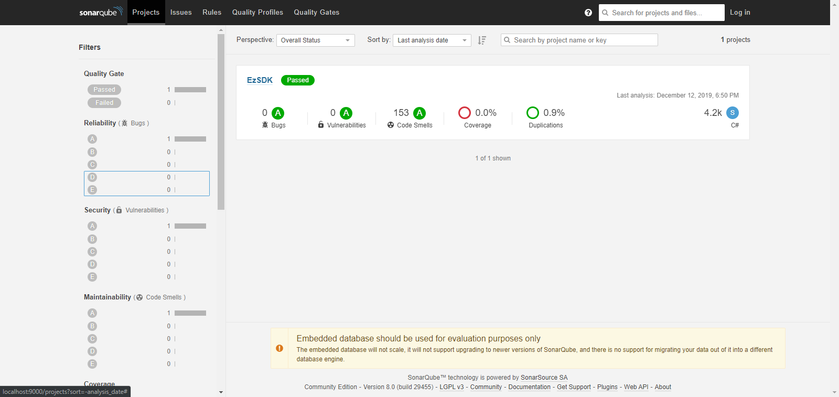Viewport: 839px width, 397px height.
Task: Open the SonarQube logo home link
Action: click(x=101, y=12)
